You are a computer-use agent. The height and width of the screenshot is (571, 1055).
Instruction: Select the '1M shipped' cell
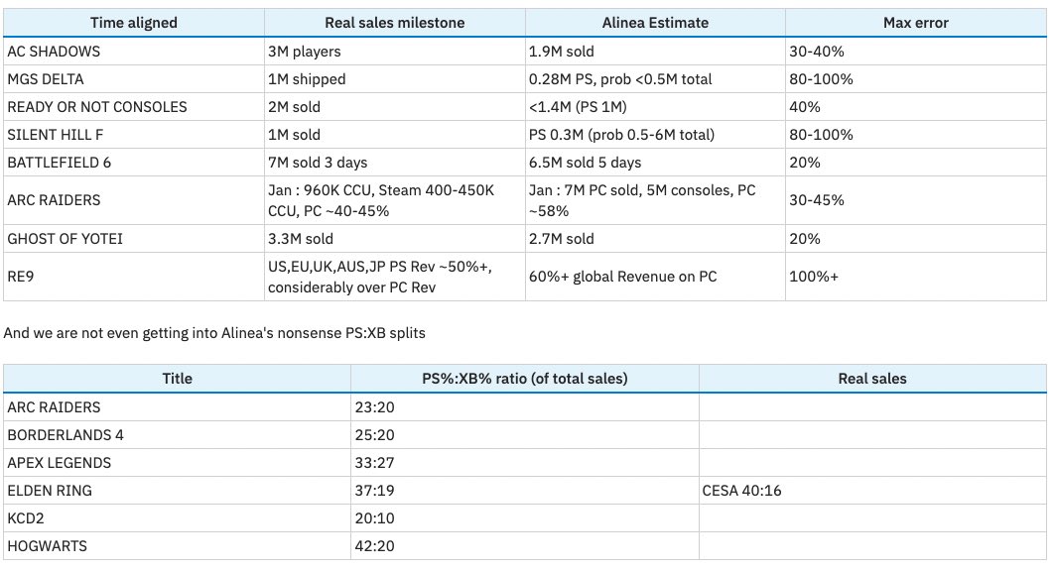pos(395,79)
